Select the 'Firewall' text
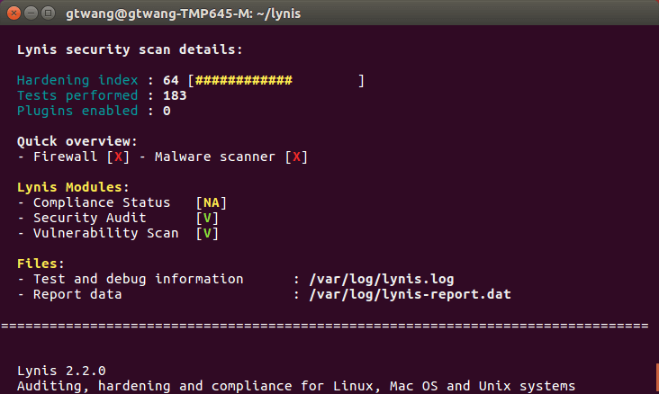The width and height of the screenshot is (659, 394). pos(65,157)
